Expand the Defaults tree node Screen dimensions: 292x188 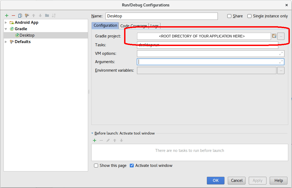tap(5, 42)
